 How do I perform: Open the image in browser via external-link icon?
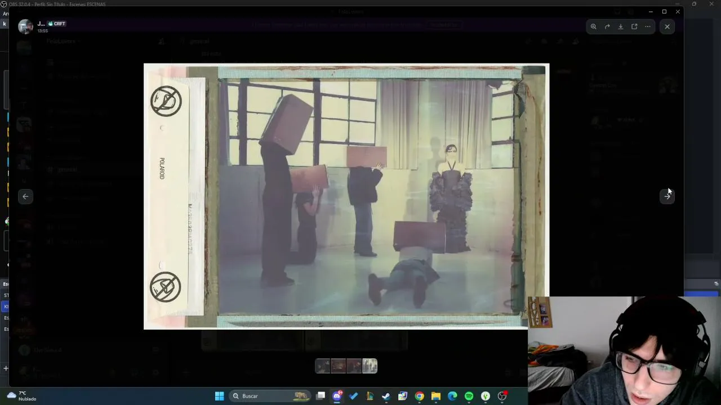click(x=634, y=26)
